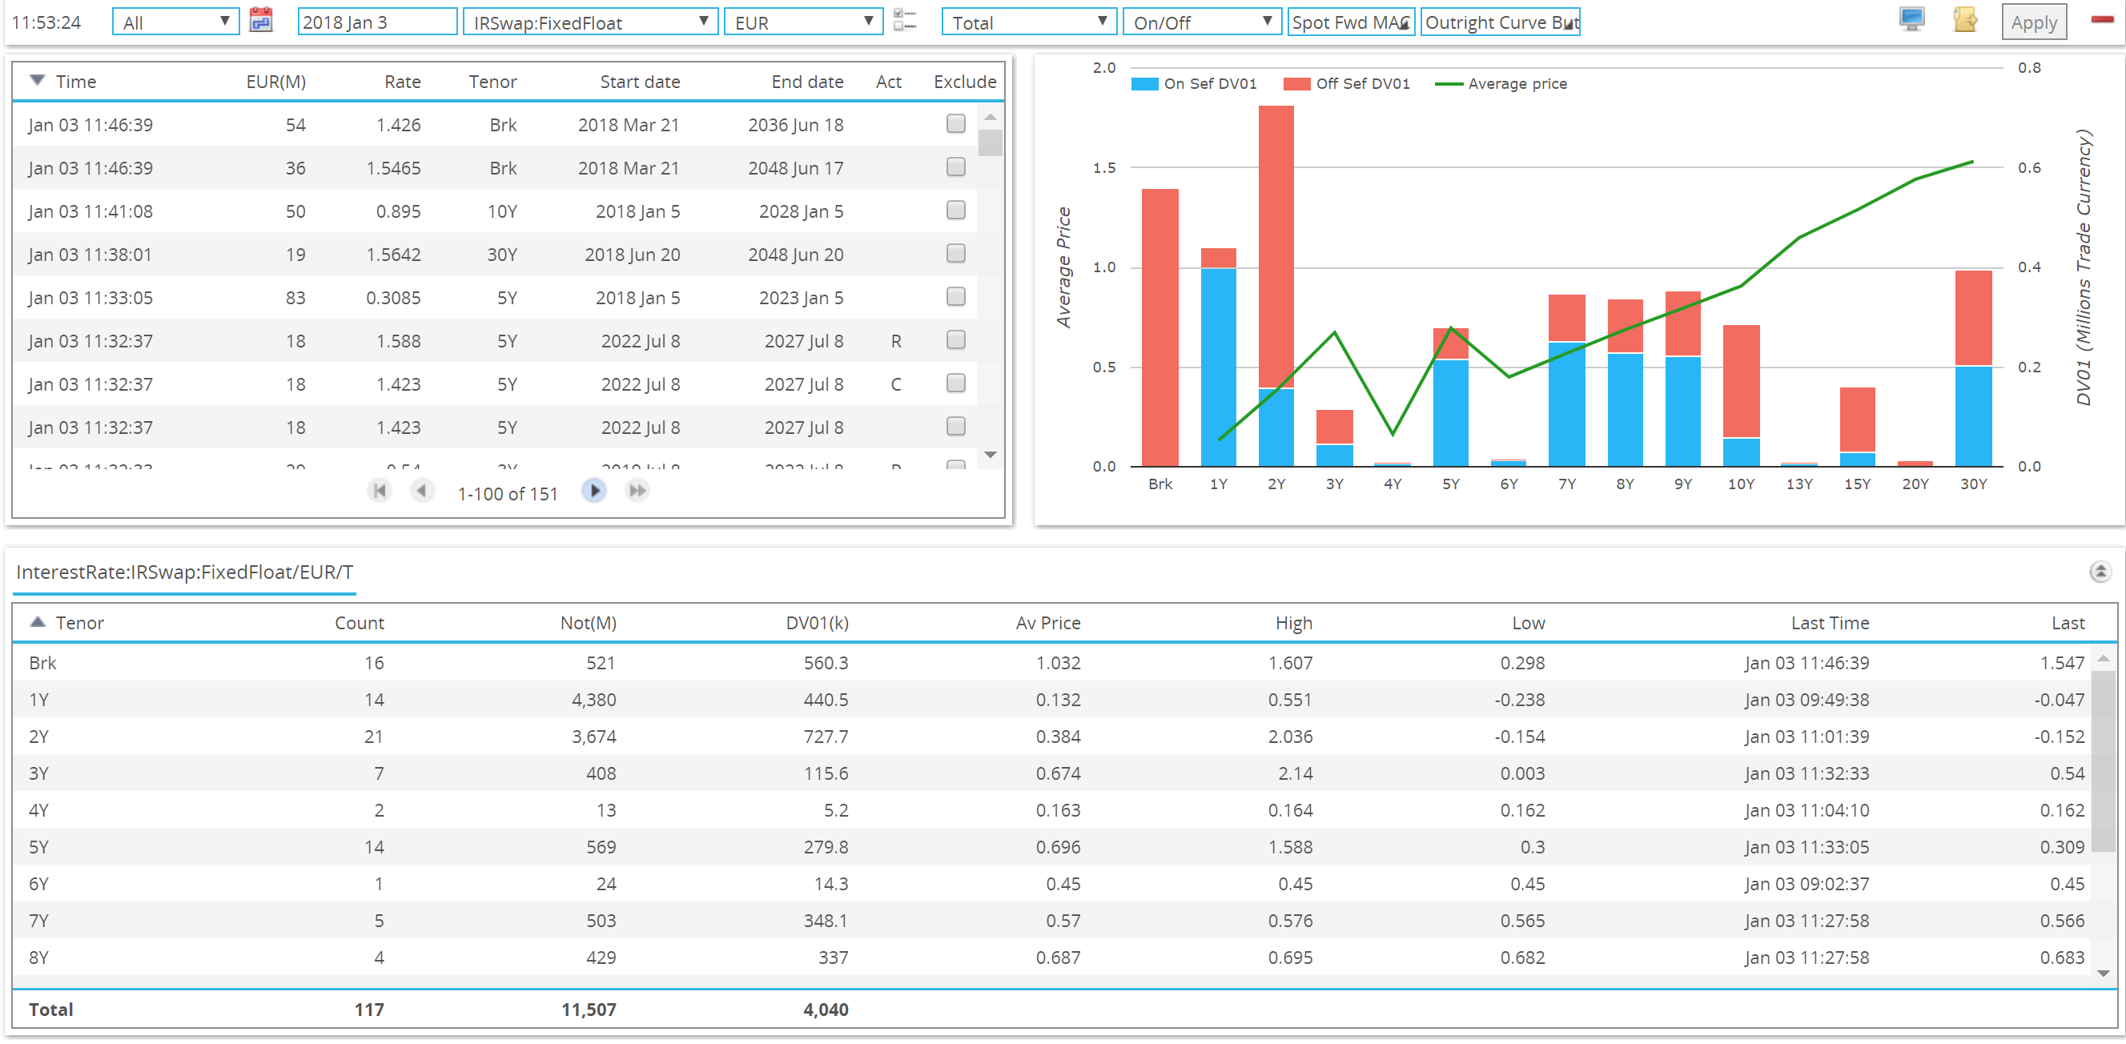Click the checklist filter options icon
This screenshot has width=2126, height=1044.
905,21
